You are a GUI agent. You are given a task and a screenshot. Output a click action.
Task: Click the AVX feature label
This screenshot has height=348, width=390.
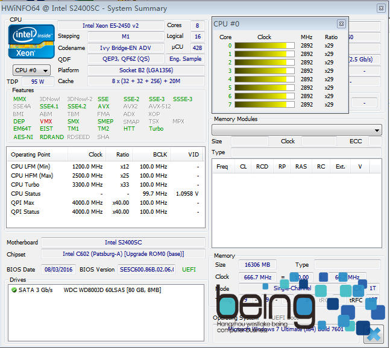(x=104, y=107)
